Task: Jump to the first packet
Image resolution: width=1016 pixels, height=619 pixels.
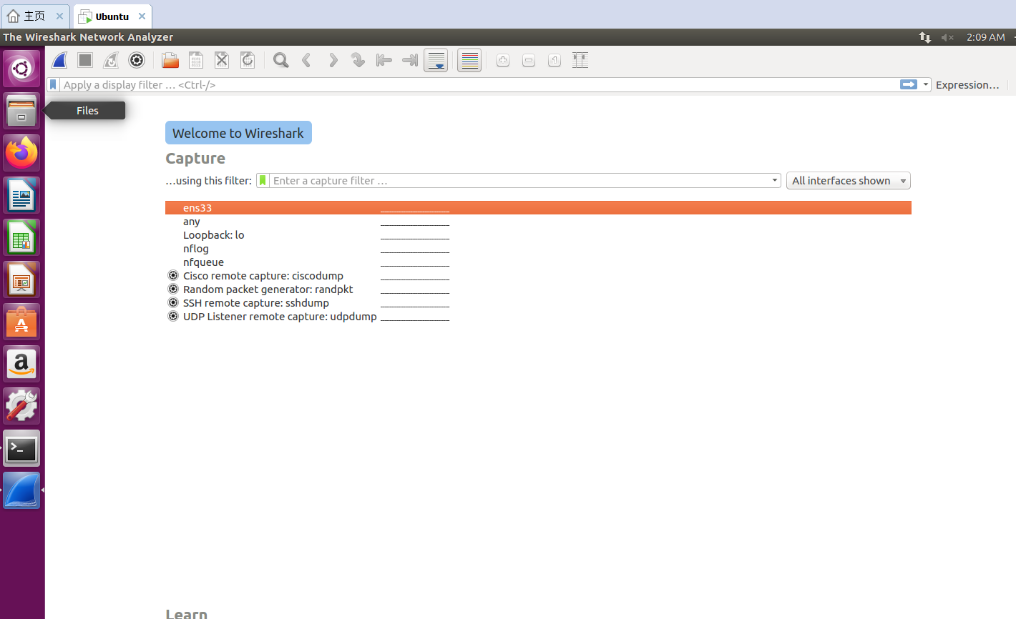Action: pyautogui.click(x=384, y=61)
